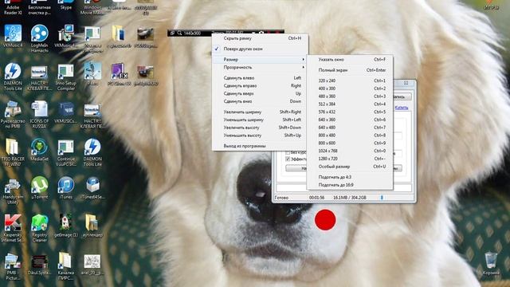Open the Dikul.Syste... file icon
The height and width of the screenshot is (287, 510).
point(39,264)
